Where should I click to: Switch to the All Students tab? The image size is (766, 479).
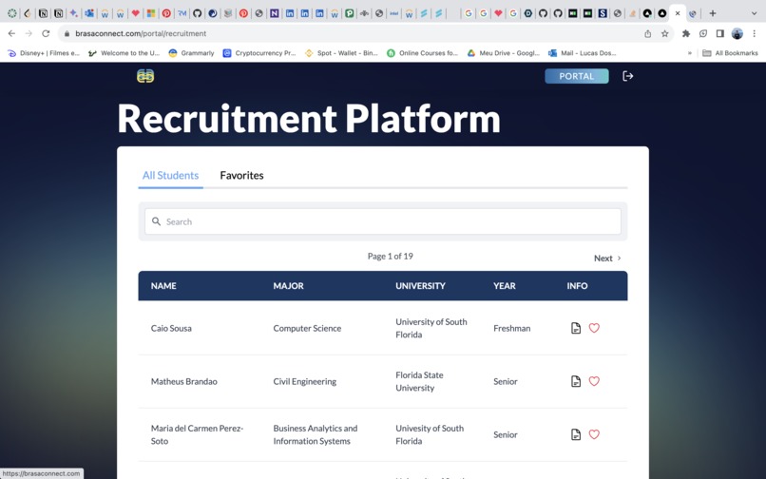170,175
